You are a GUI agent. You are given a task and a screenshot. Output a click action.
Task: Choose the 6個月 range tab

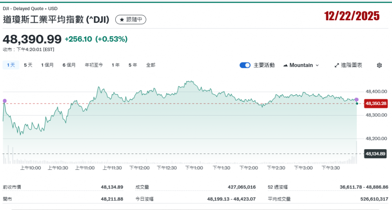coord(69,65)
